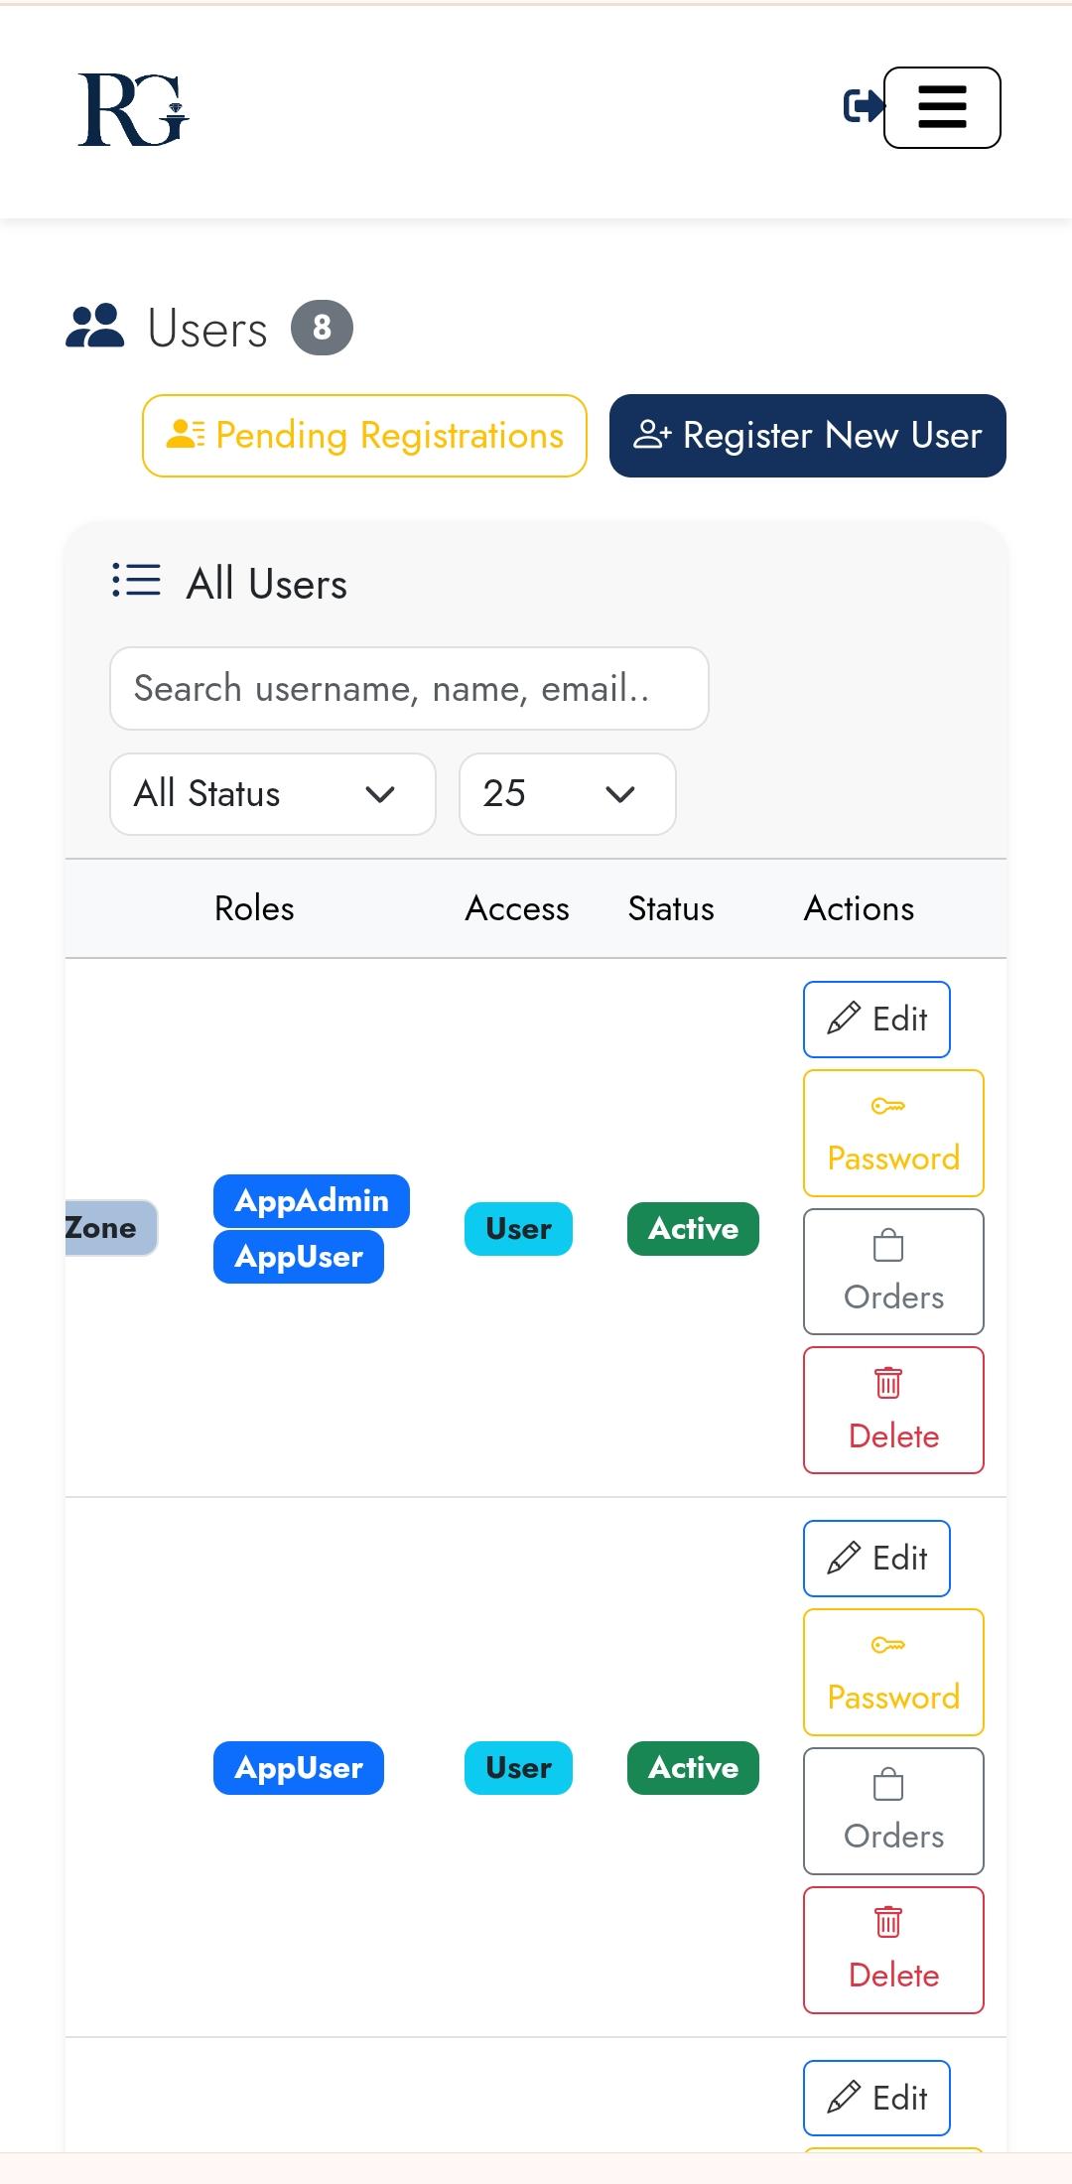
Task: Delete the second user in list
Action: pos(893,1950)
